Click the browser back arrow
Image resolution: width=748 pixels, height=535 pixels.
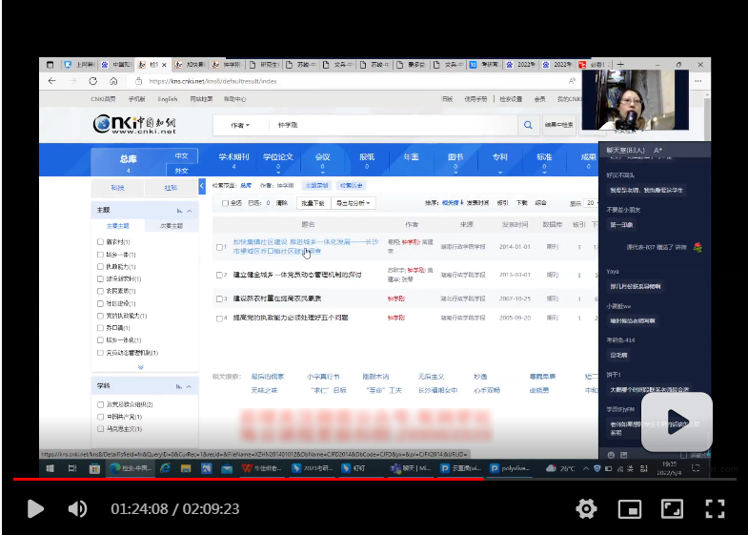52,81
